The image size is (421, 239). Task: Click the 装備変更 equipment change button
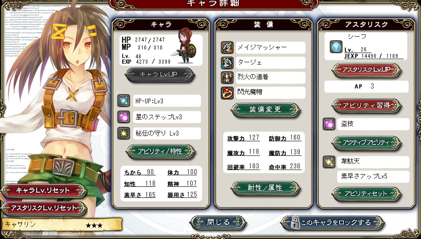tap(265, 110)
